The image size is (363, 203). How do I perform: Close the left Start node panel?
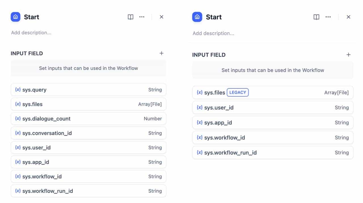point(161,17)
